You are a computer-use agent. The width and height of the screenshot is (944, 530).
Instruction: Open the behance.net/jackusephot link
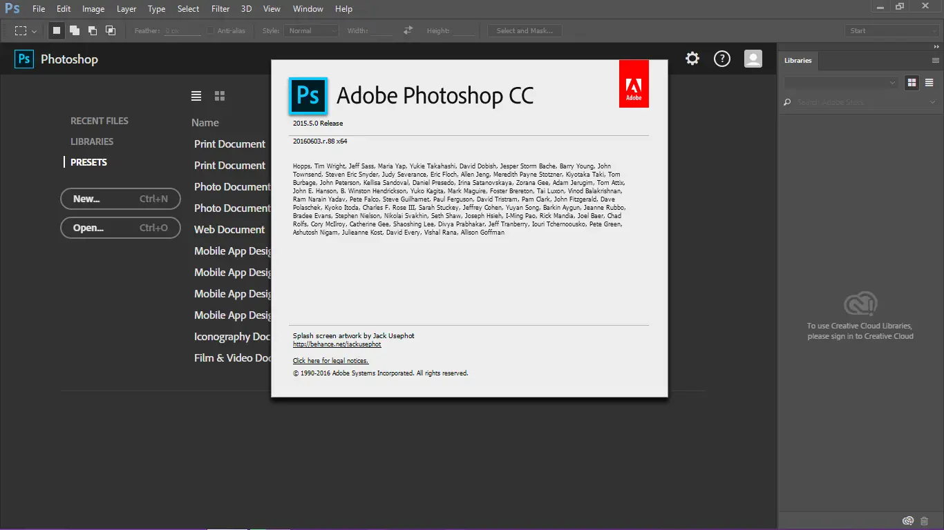click(337, 344)
